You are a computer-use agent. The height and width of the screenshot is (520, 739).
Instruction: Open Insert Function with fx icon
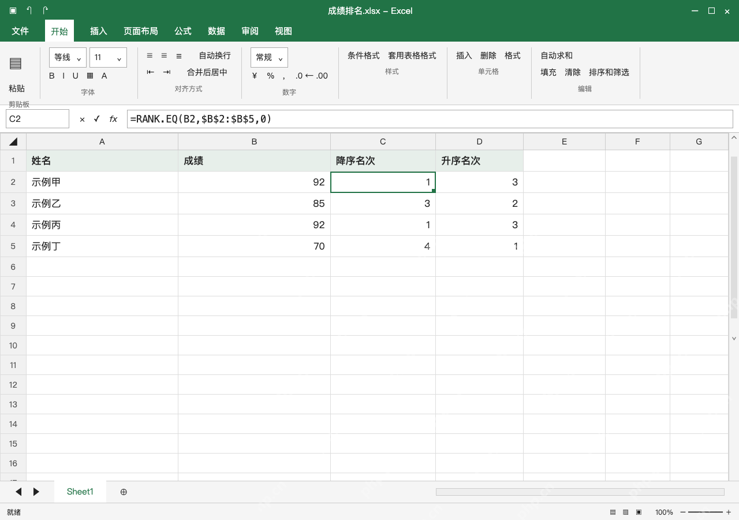[113, 119]
